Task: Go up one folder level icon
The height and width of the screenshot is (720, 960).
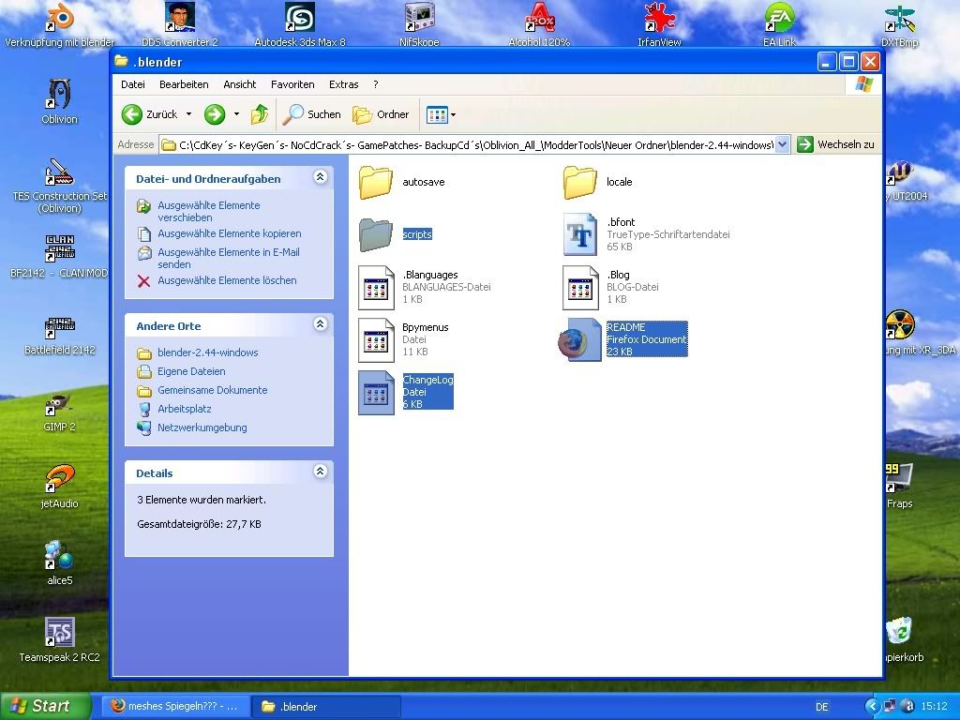Action: [x=260, y=114]
